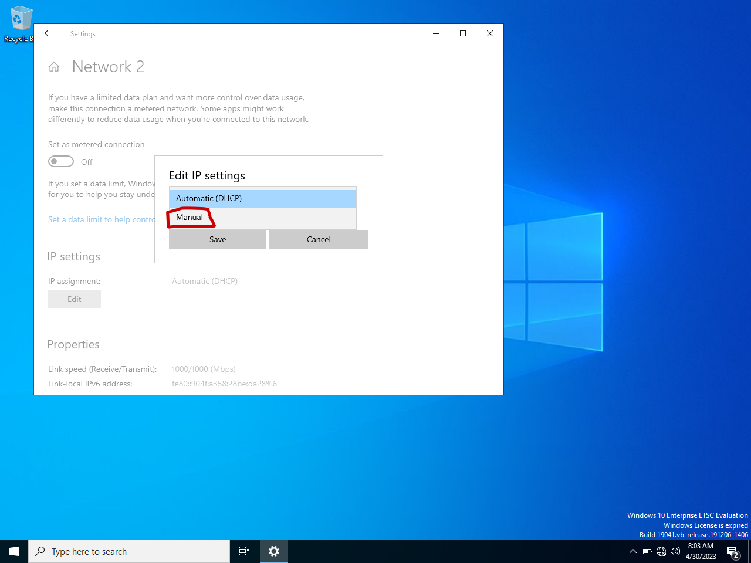
Task: Go to Settings home via house icon
Action: pyautogui.click(x=54, y=67)
